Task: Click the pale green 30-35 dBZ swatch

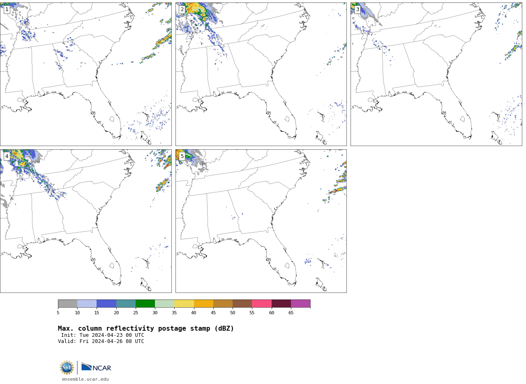Action: [165, 304]
